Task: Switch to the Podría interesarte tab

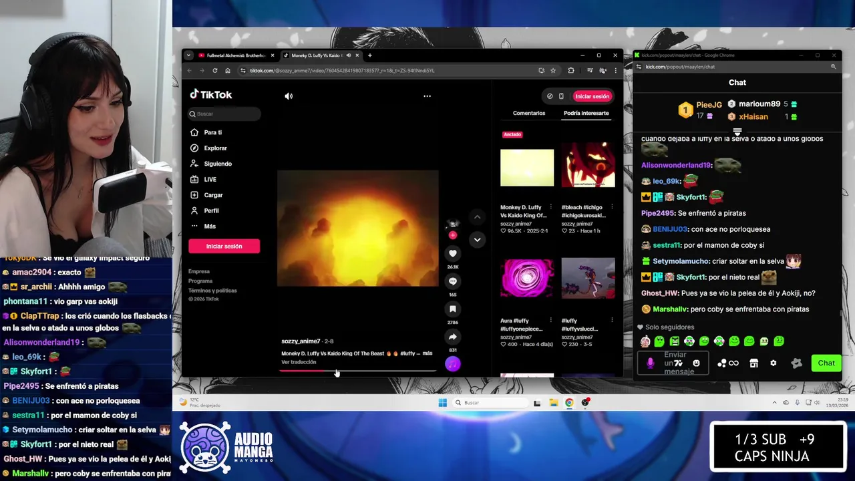Action: point(586,113)
